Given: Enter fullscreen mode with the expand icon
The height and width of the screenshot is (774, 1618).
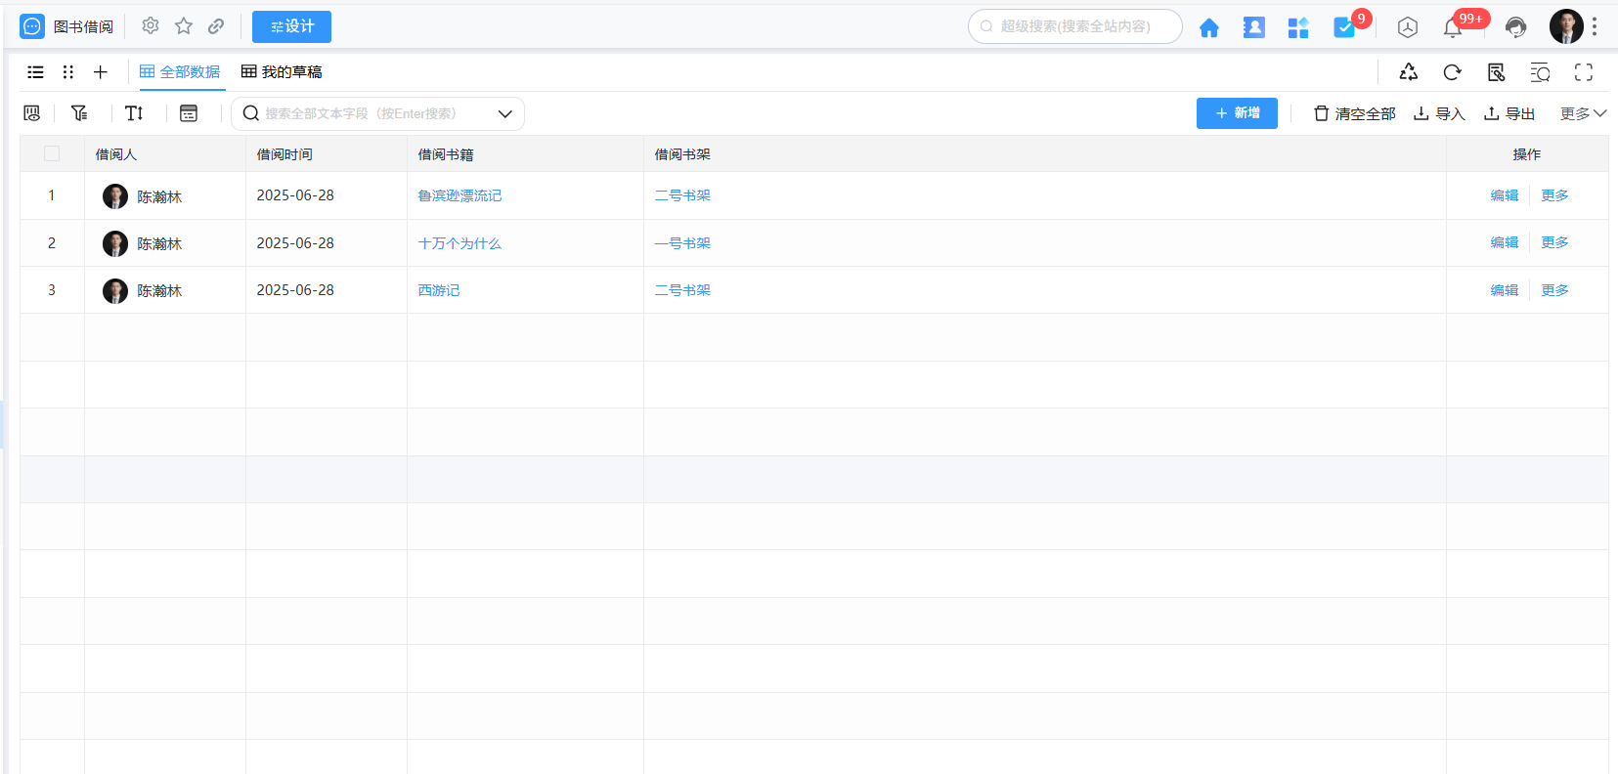Looking at the screenshot, I should pyautogui.click(x=1583, y=72).
